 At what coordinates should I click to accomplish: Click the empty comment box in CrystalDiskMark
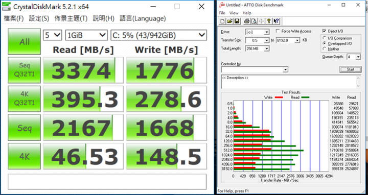tap(107, 182)
